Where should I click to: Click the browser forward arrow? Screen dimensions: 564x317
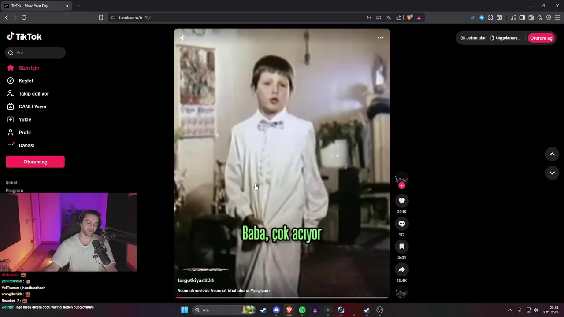point(15,18)
